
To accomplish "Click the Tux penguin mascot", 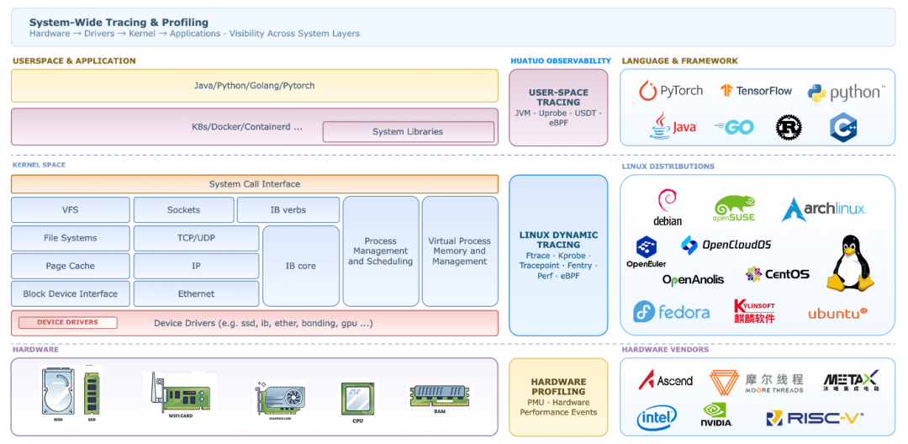I will (x=849, y=263).
